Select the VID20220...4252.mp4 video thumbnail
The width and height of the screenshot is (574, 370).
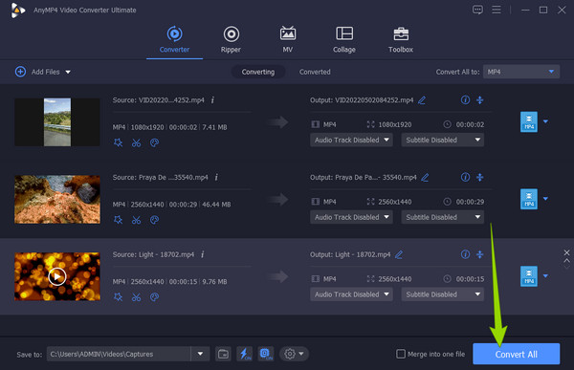point(57,121)
